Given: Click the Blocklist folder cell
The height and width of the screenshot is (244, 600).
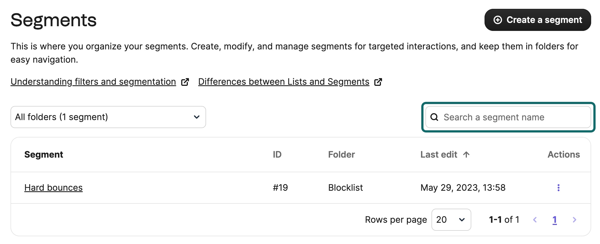Looking at the screenshot, I should tap(345, 188).
